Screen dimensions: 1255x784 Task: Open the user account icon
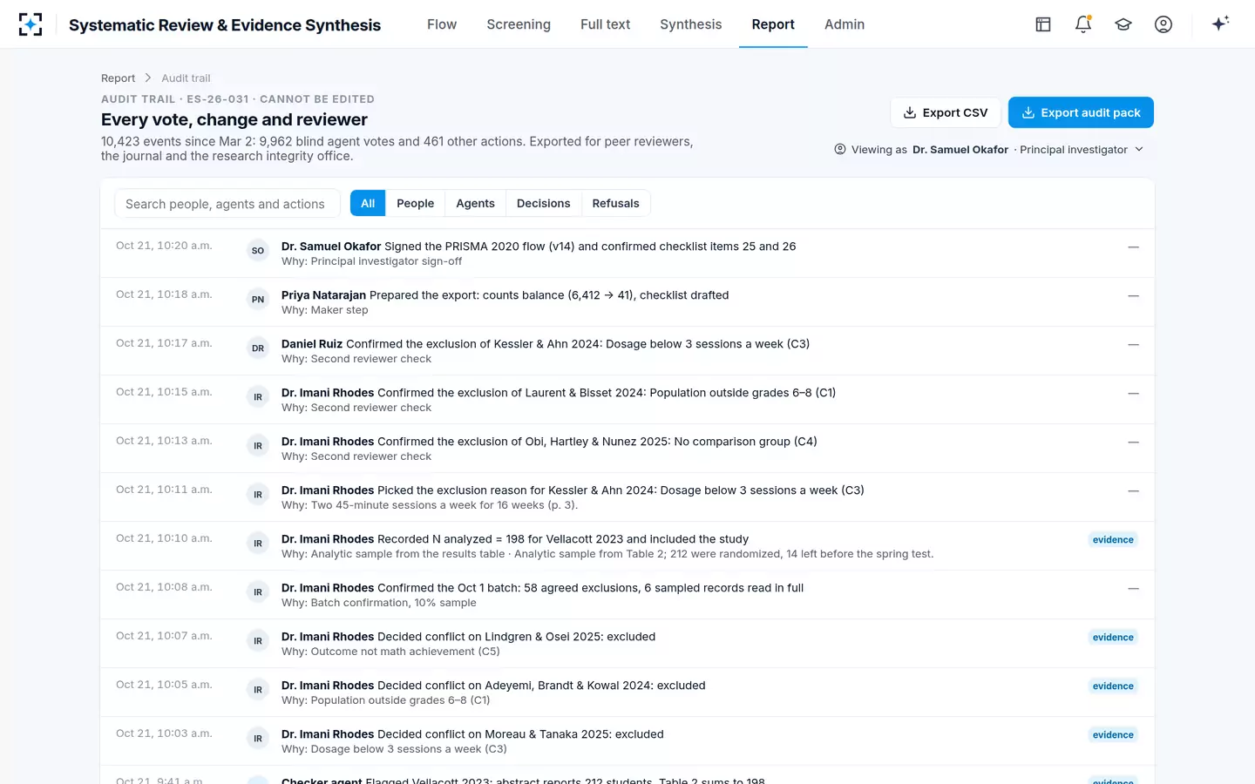(1163, 24)
